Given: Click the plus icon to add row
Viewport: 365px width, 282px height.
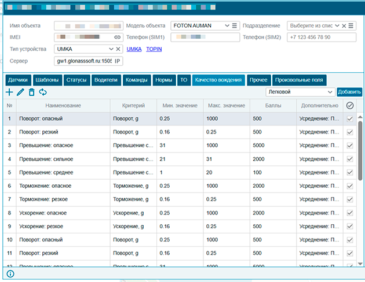Looking at the screenshot, I should click(9, 92).
